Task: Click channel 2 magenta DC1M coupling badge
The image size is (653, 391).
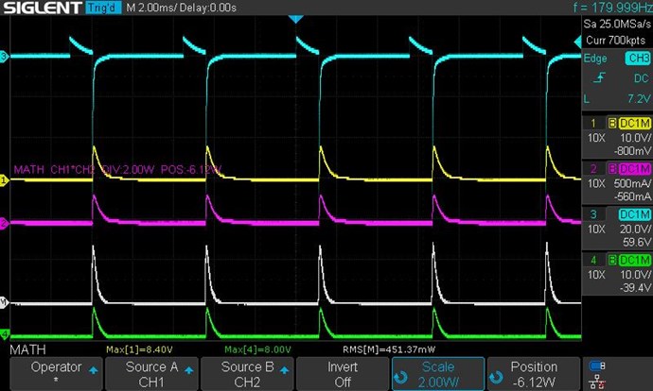Action: click(x=634, y=169)
